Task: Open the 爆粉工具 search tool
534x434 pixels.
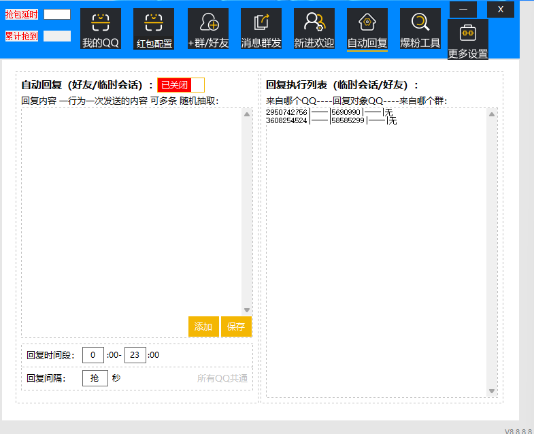Action: tap(420, 29)
